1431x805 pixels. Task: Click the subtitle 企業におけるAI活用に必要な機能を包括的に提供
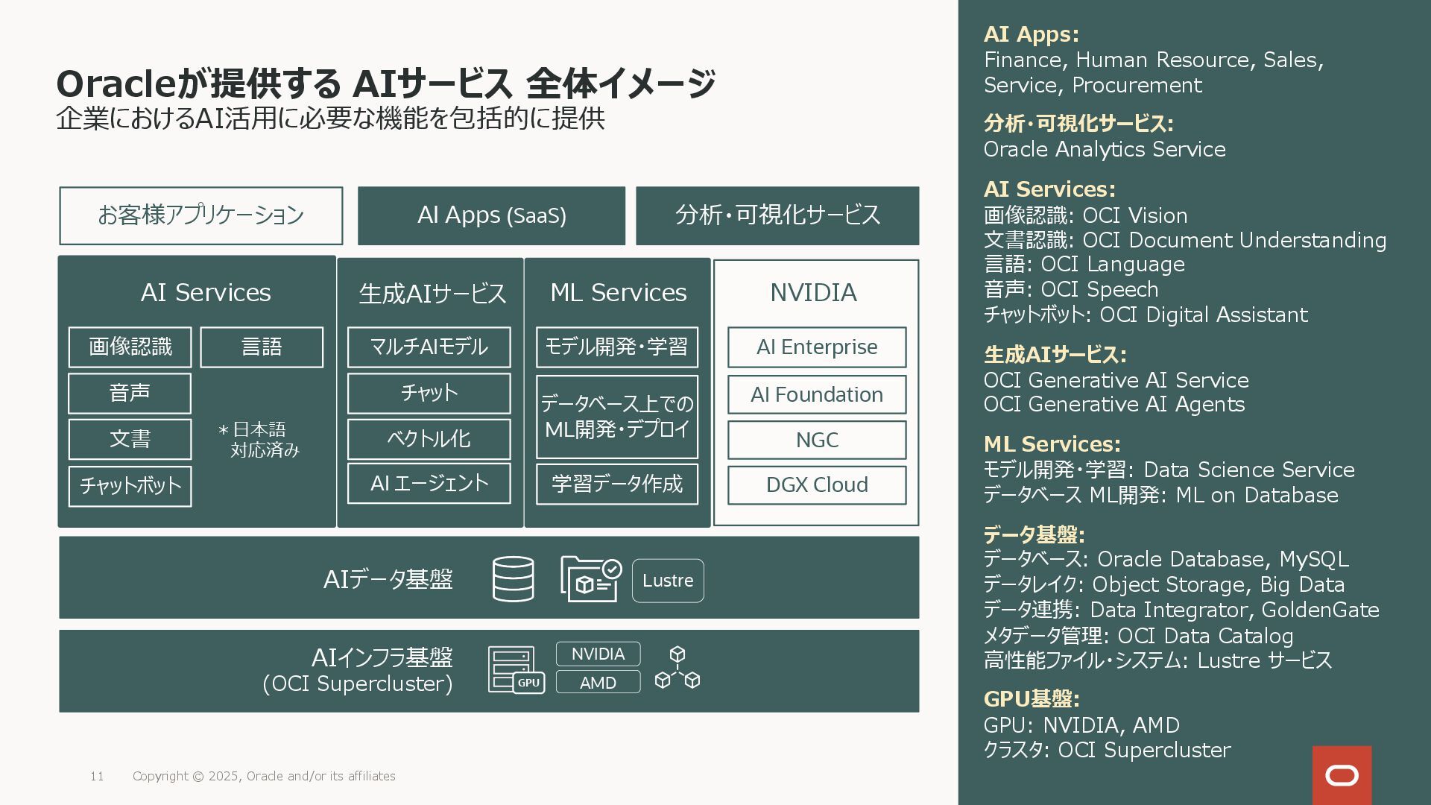(330, 119)
